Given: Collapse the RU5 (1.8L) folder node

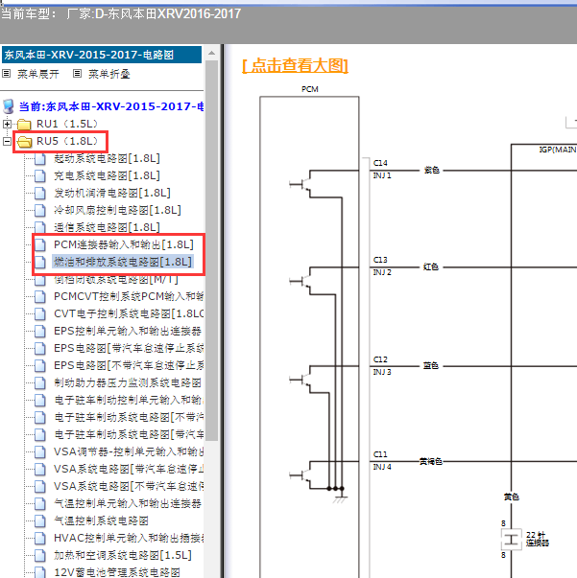Looking at the screenshot, I should (7, 141).
